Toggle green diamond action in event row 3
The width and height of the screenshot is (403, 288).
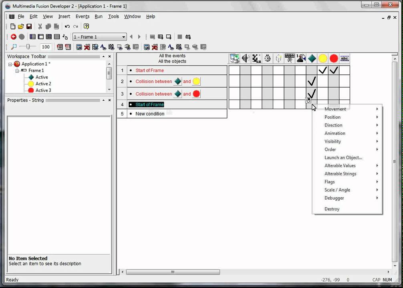(x=312, y=94)
